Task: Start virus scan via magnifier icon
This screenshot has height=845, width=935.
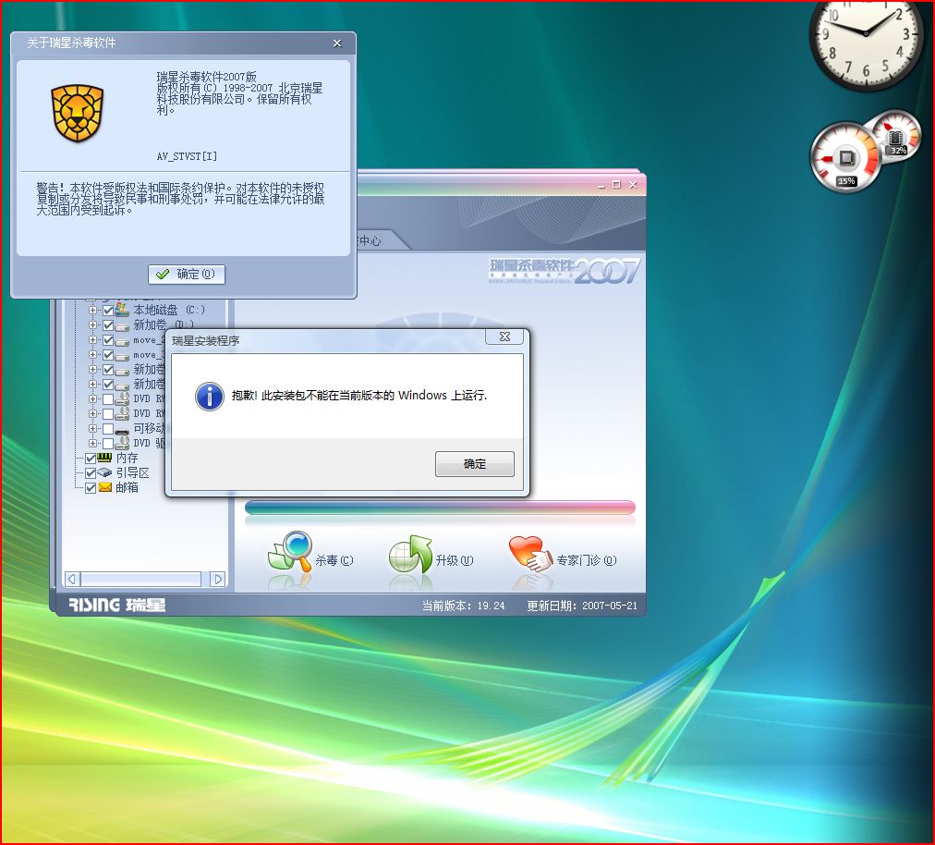Action: pos(290,553)
